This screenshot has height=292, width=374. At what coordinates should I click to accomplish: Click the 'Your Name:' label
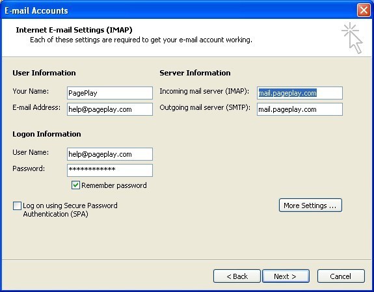[x=31, y=91]
